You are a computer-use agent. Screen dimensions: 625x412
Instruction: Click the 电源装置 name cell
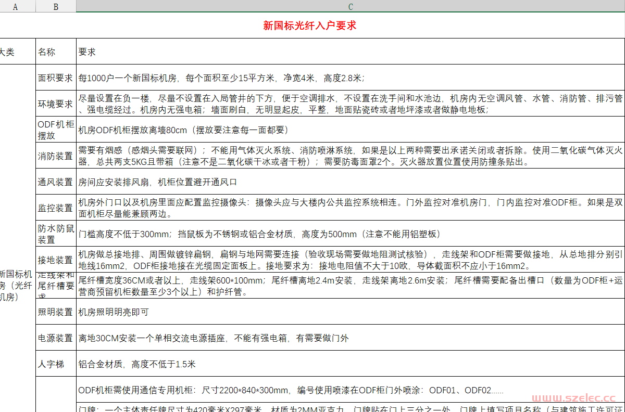point(56,338)
